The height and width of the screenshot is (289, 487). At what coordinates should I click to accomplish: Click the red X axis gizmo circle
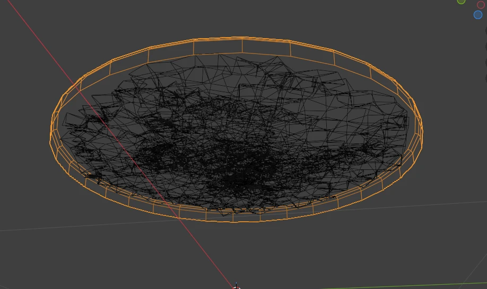point(481,5)
